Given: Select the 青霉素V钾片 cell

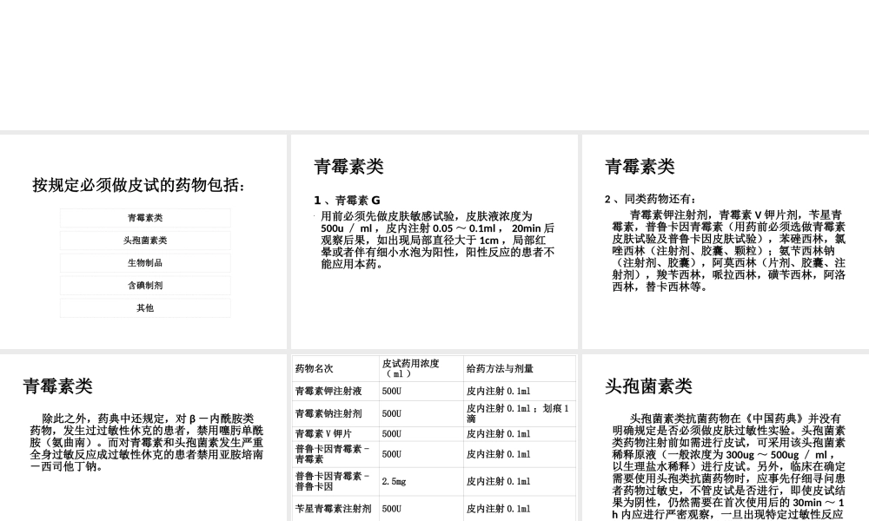Looking at the screenshot, I should coord(325,433).
